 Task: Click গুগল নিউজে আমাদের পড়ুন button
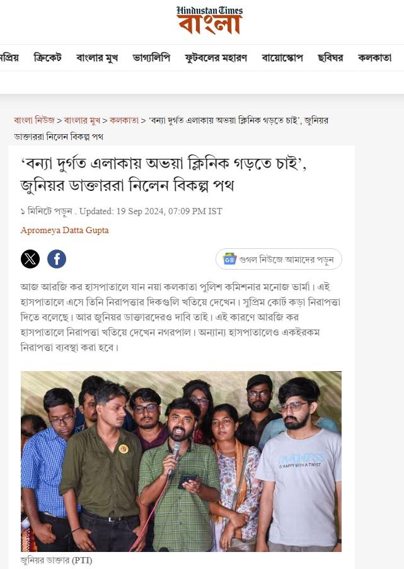[x=279, y=259]
